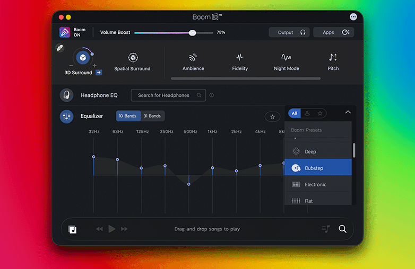Collapse Boom Presets group triangle
Image resolution: width=415 pixels, height=269 pixels.
(x=295, y=138)
